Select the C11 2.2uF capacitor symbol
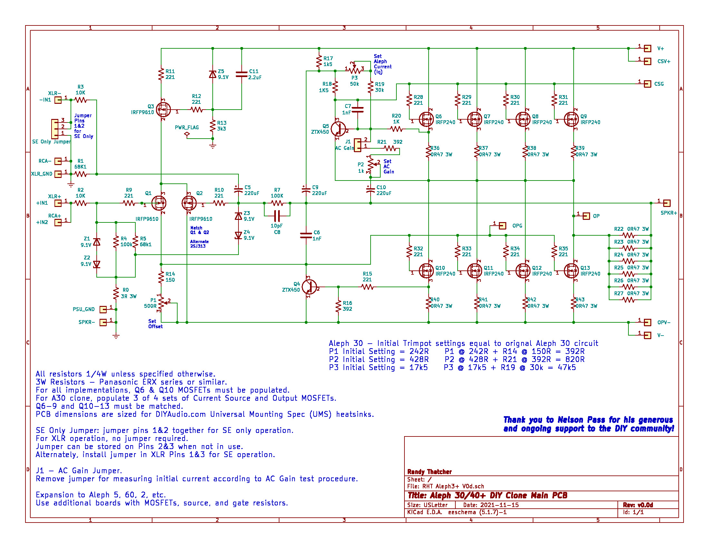 point(241,74)
